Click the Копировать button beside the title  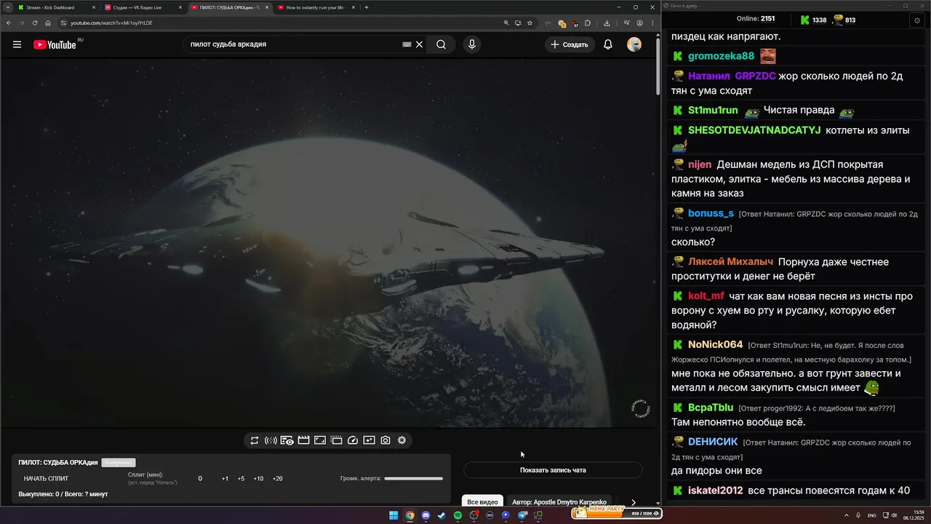tap(119, 463)
